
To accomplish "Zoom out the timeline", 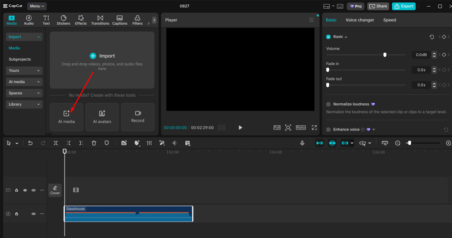I will click(398, 143).
